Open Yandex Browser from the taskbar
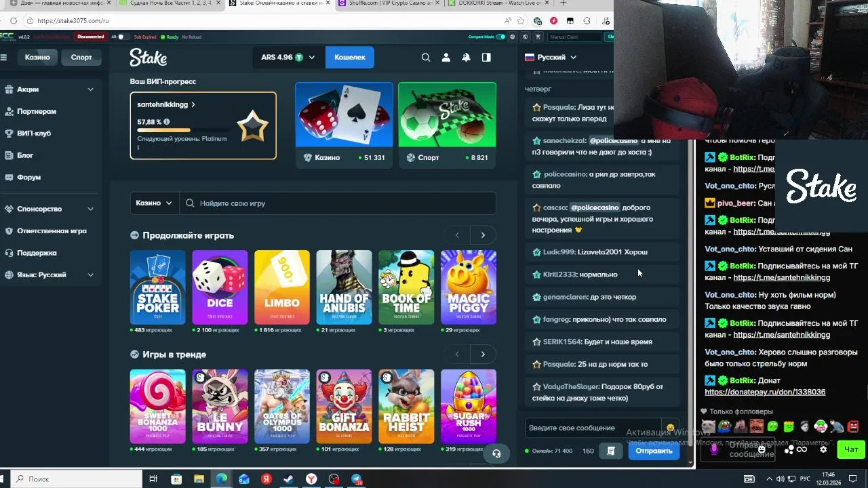Image resolution: width=868 pixels, height=488 pixels. coord(311,479)
